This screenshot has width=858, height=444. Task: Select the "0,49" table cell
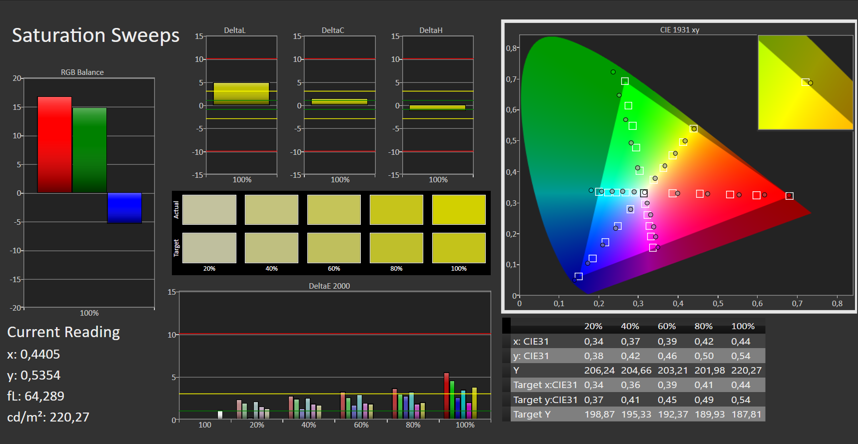[x=704, y=400]
